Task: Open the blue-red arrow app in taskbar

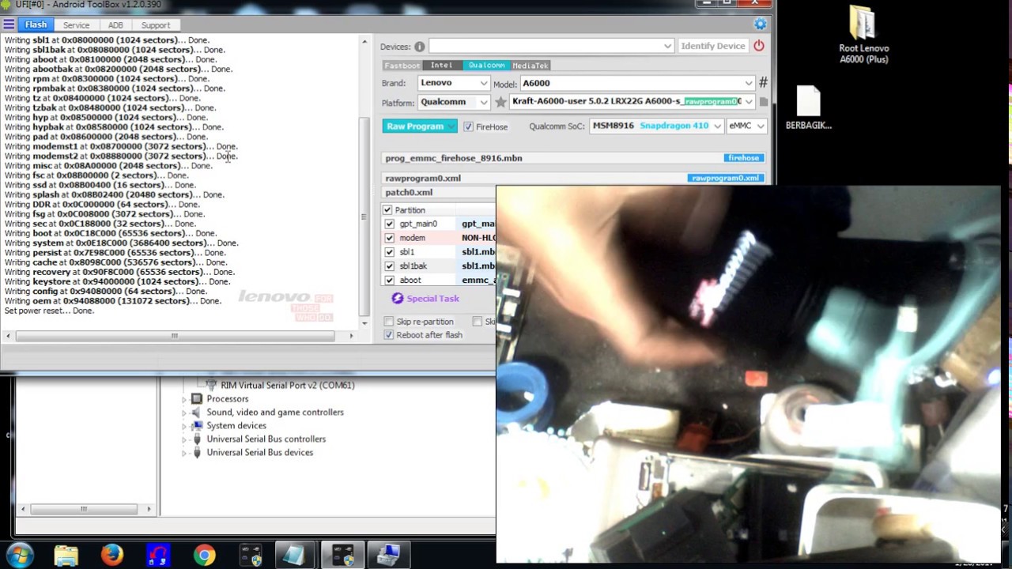Action: (x=158, y=556)
